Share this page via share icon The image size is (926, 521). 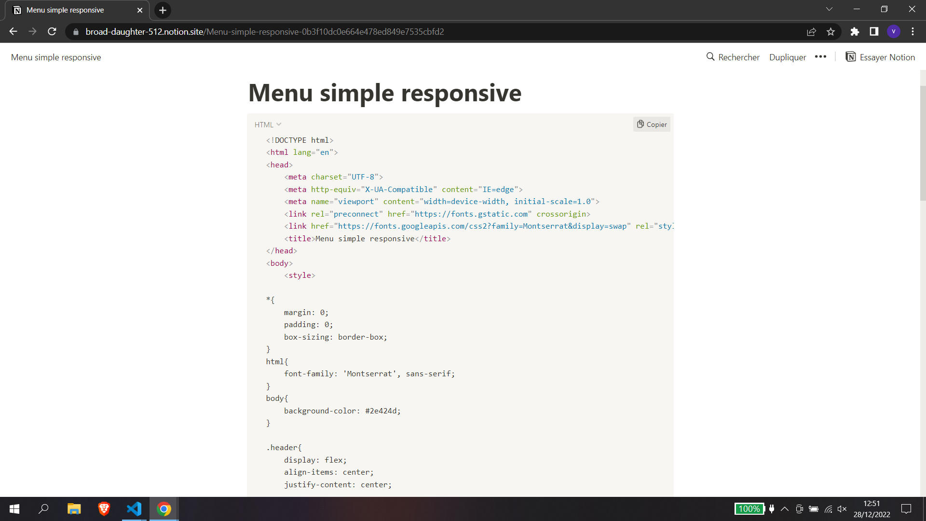click(811, 31)
